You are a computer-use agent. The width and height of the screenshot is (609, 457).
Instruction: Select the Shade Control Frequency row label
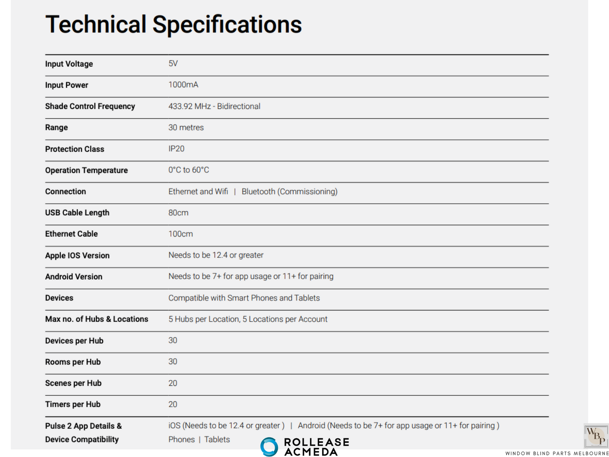click(90, 106)
